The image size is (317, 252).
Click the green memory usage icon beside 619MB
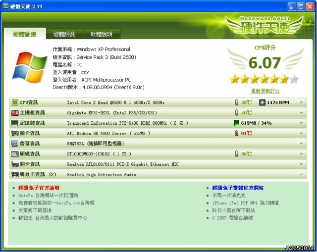click(x=237, y=123)
